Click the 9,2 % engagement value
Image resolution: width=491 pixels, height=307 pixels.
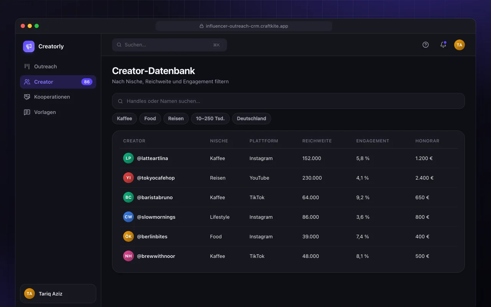click(363, 197)
